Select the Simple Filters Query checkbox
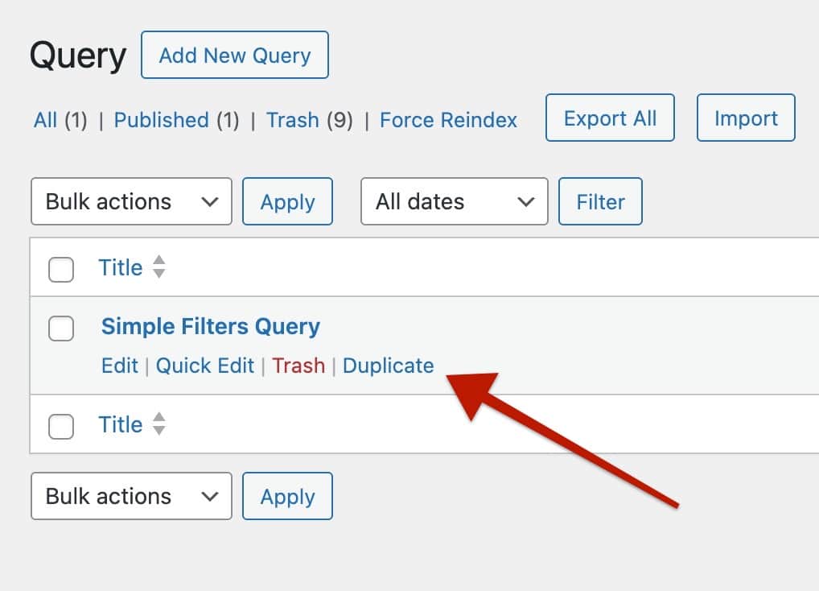 61,329
